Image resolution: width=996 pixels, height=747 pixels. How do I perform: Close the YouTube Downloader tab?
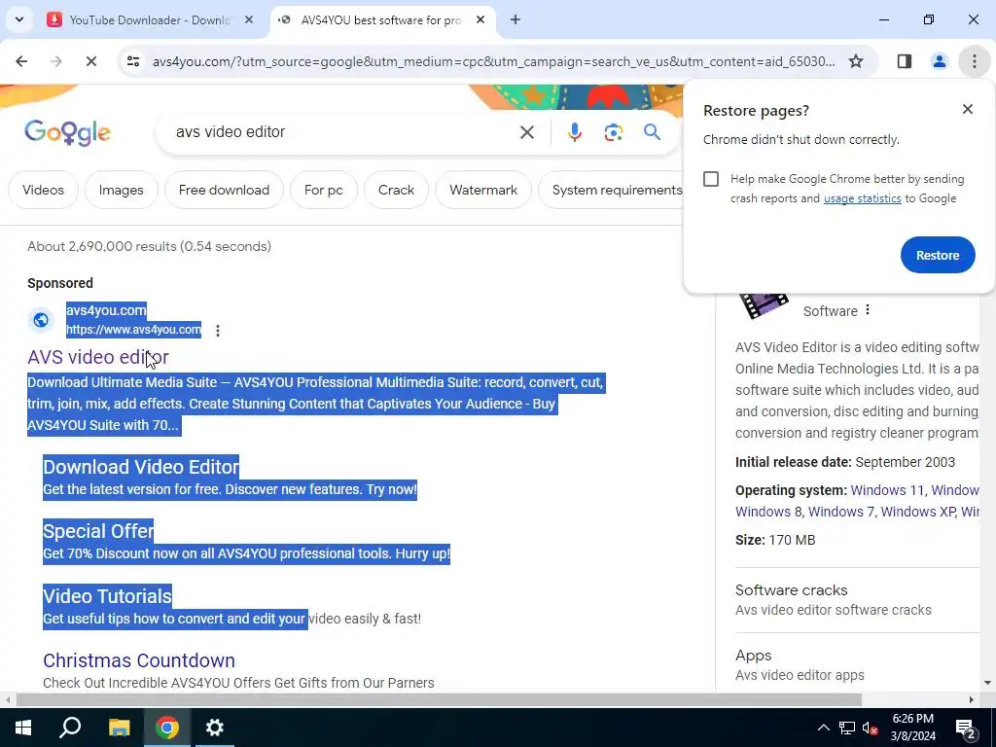[249, 19]
